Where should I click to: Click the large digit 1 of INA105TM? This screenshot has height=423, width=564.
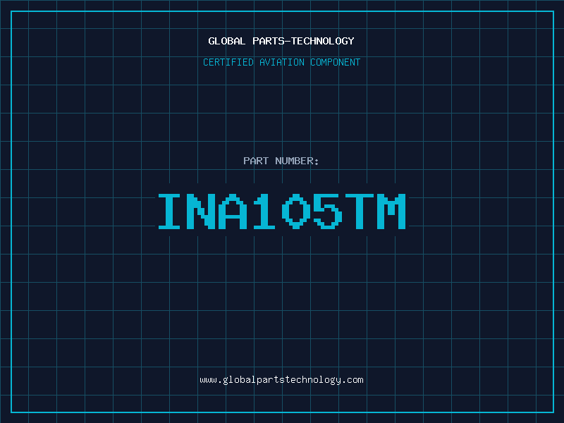coord(264,211)
